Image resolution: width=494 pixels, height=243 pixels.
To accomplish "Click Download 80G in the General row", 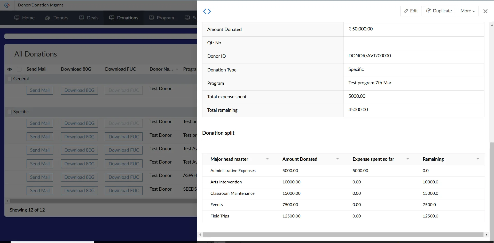I will 79,90.
